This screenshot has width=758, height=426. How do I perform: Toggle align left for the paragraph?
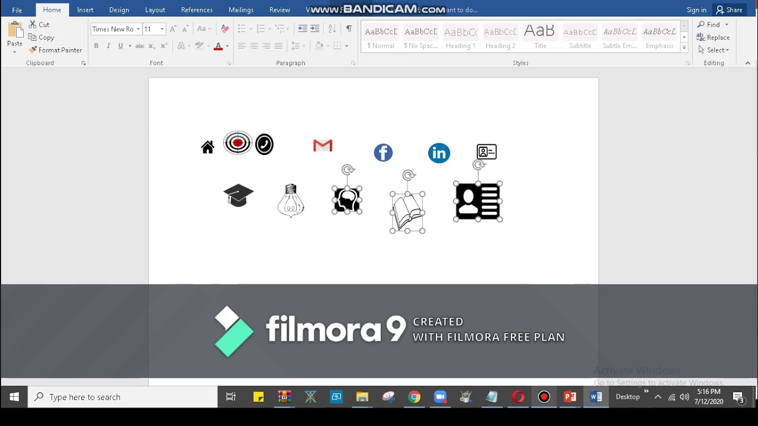242,46
